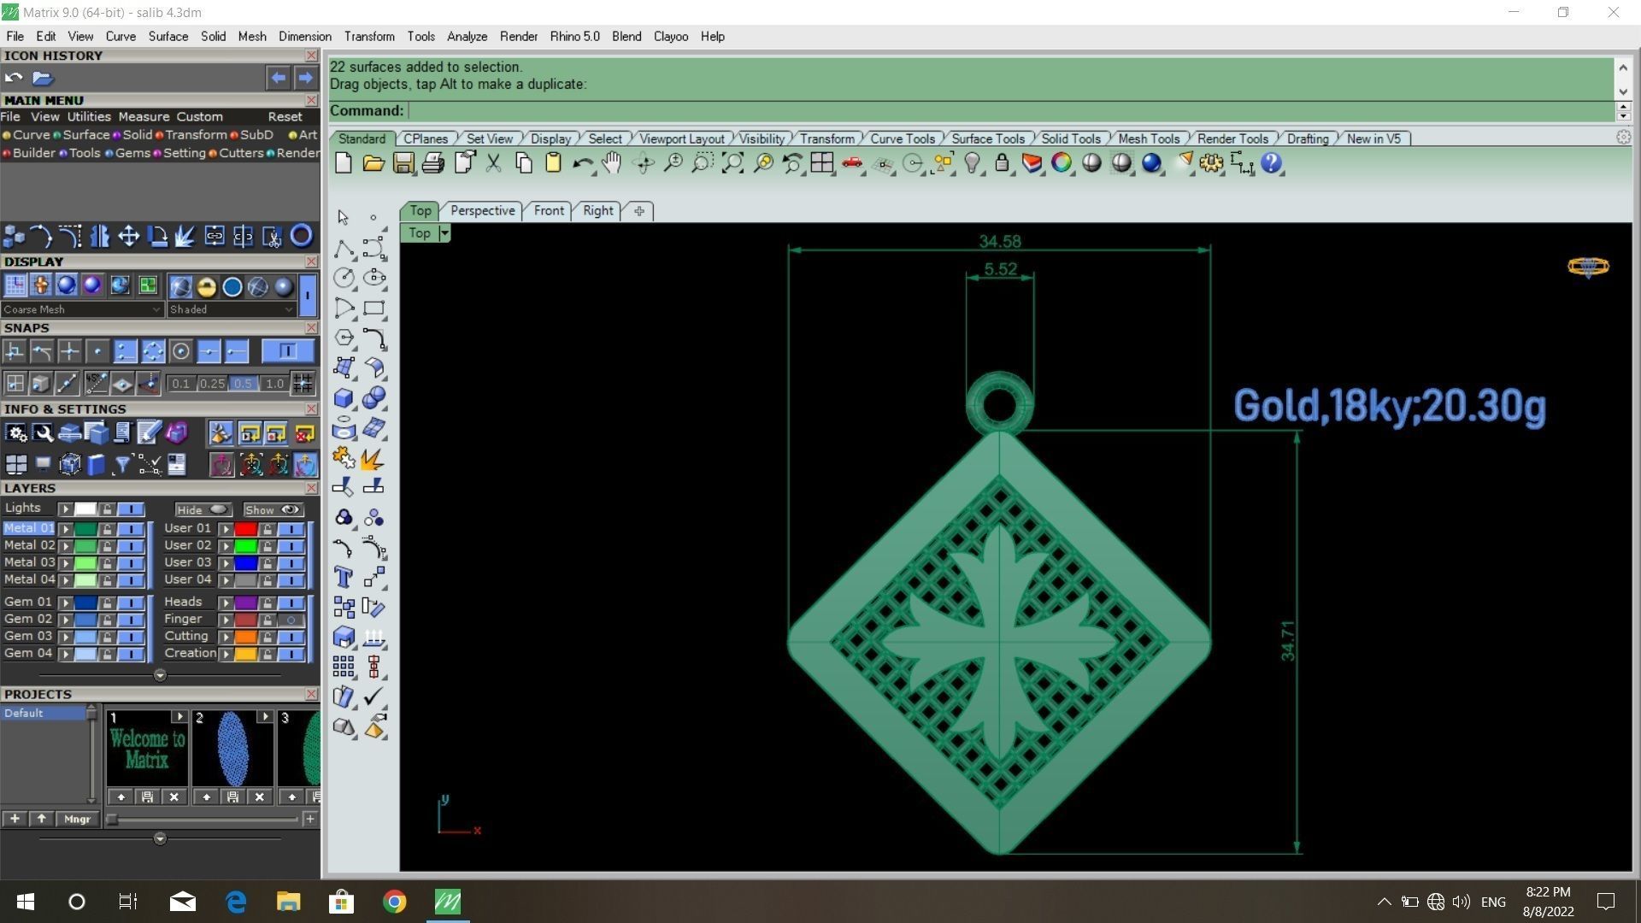This screenshot has height=923, width=1641.
Task: Open Matrix app in Windows taskbar
Action: [448, 902]
